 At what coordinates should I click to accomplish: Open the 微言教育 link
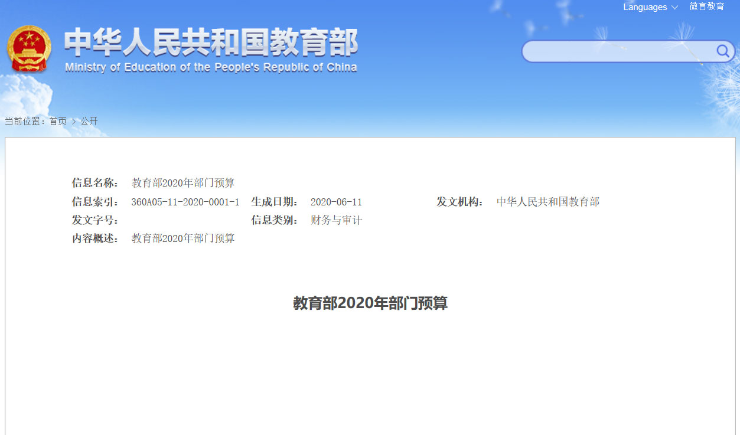coord(706,6)
